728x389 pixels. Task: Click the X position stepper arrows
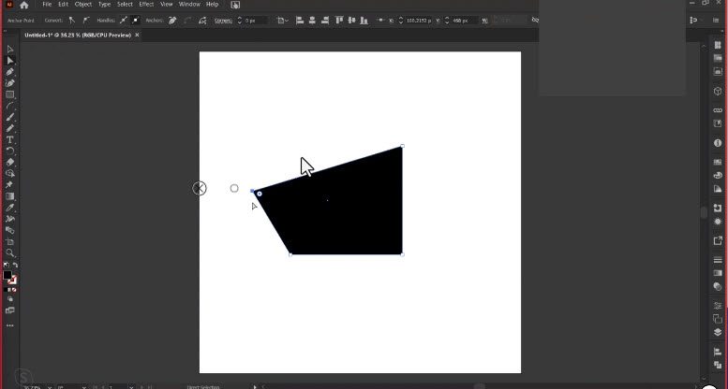pyautogui.click(x=401, y=21)
